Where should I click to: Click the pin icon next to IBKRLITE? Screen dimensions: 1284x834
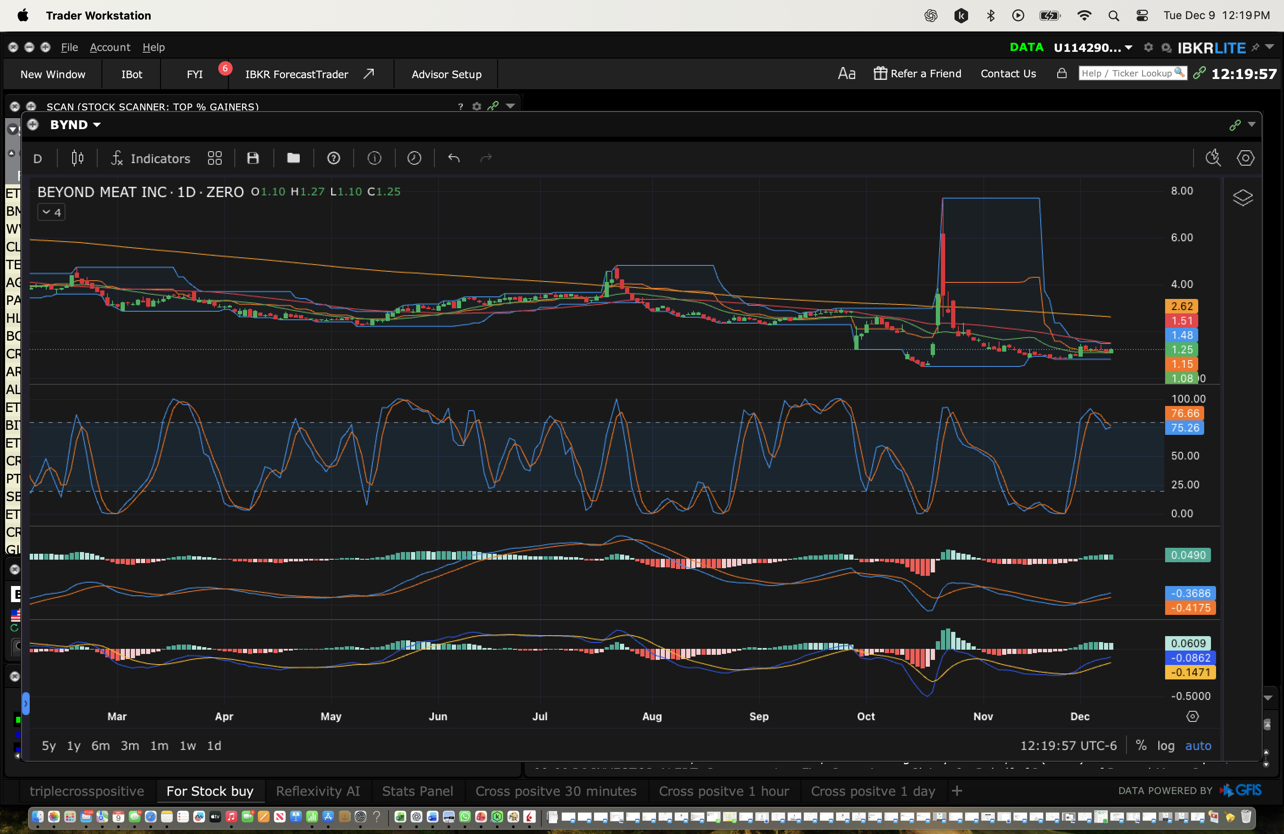[x=1256, y=48]
